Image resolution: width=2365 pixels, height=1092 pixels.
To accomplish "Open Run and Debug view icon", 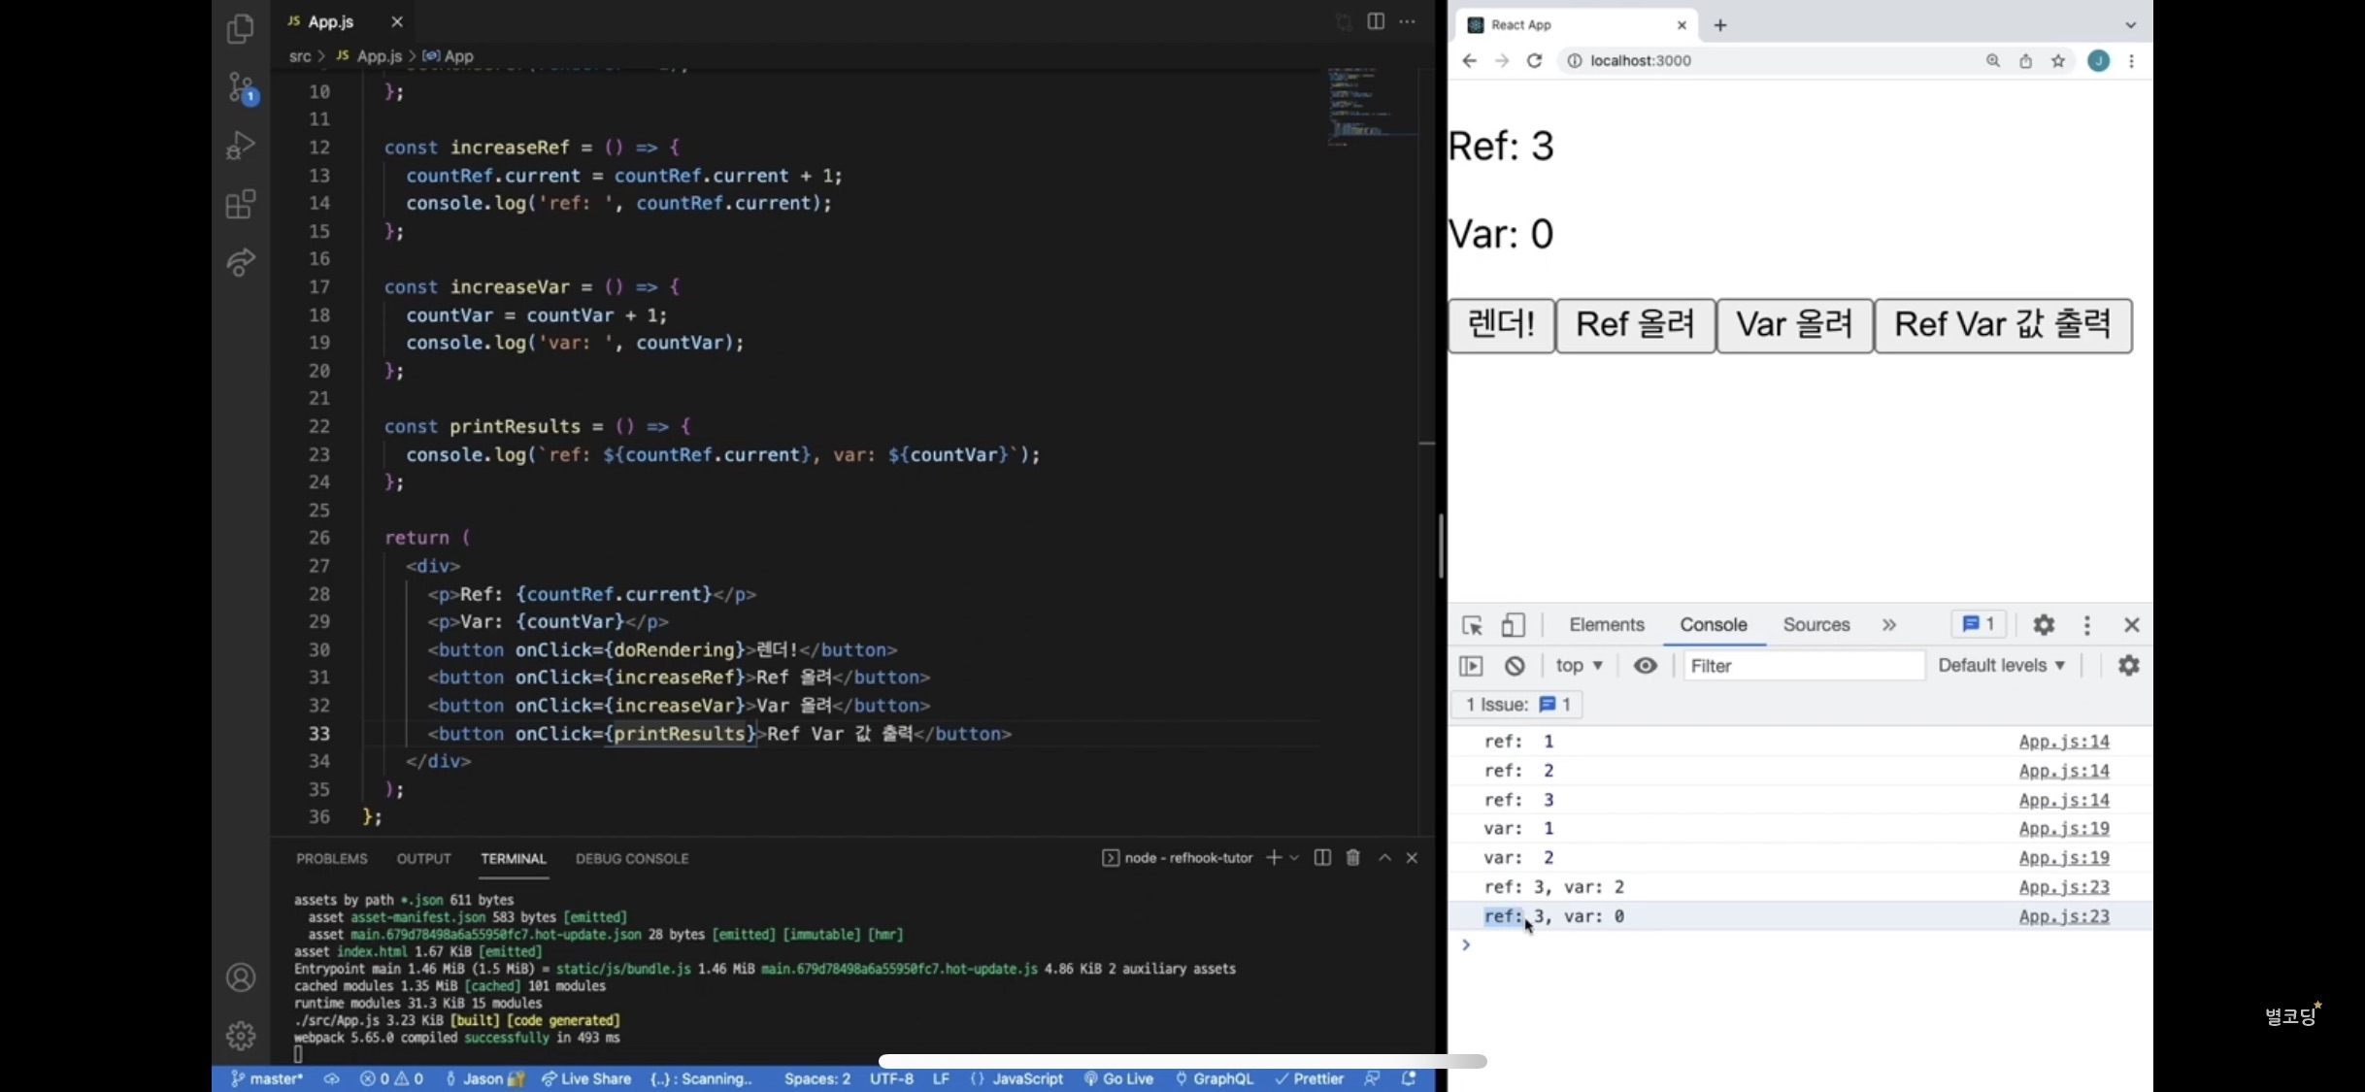I will [240, 146].
